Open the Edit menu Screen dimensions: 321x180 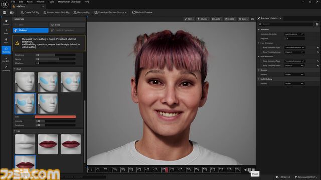21,2
